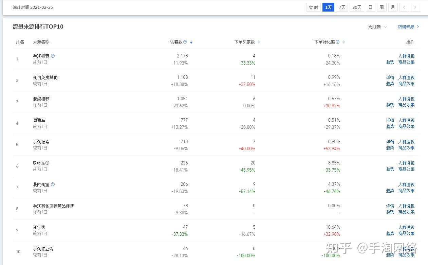Click help icon next to 我的淘宝
428x265 pixels.
click(x=53, y=184)
